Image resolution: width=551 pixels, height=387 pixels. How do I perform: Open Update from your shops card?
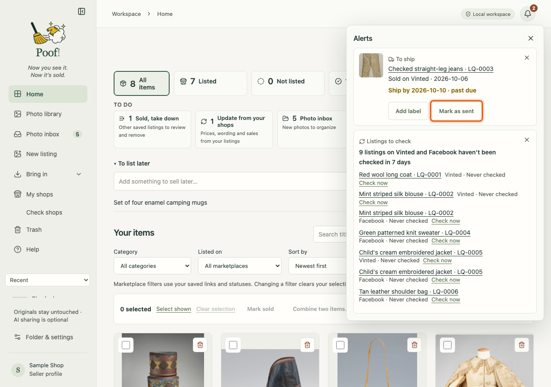pyautogui.click(x=234, y=129)
